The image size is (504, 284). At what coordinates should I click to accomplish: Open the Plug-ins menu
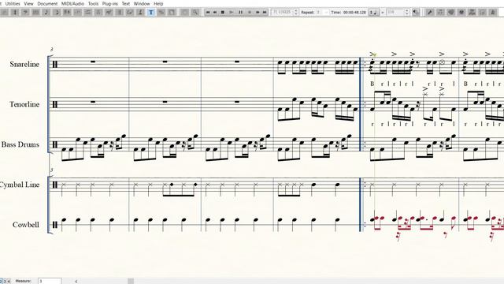(x=110, y=3)
